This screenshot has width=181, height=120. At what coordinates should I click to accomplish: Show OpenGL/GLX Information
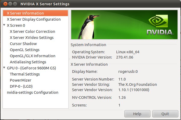coord(32,56)
